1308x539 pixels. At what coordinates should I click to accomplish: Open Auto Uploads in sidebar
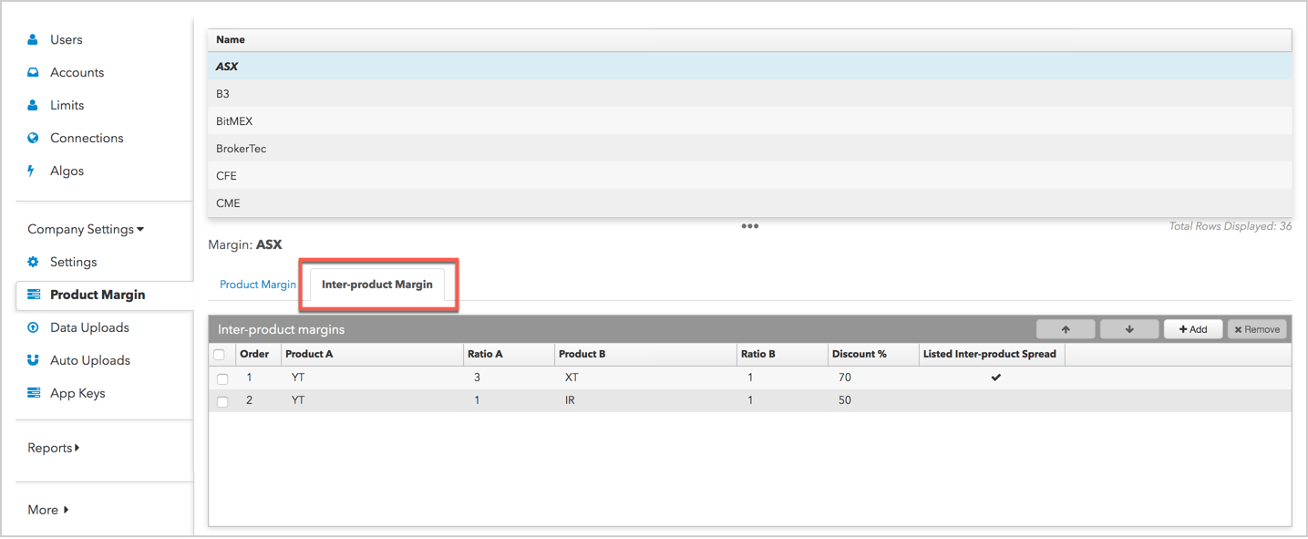(x=90, y=361)
